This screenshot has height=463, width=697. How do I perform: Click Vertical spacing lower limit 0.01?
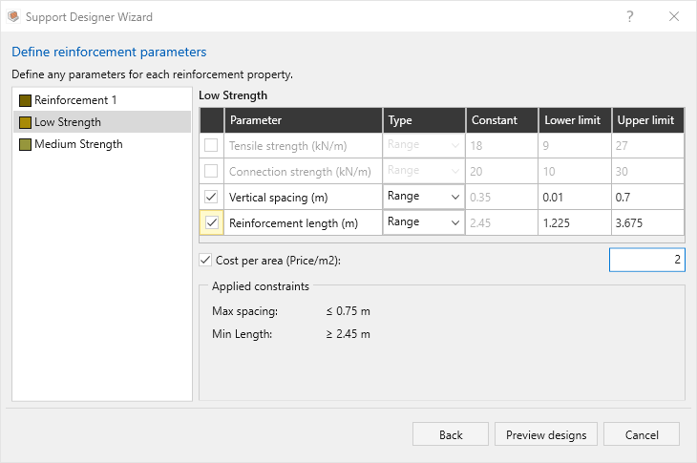coord(575,197)
